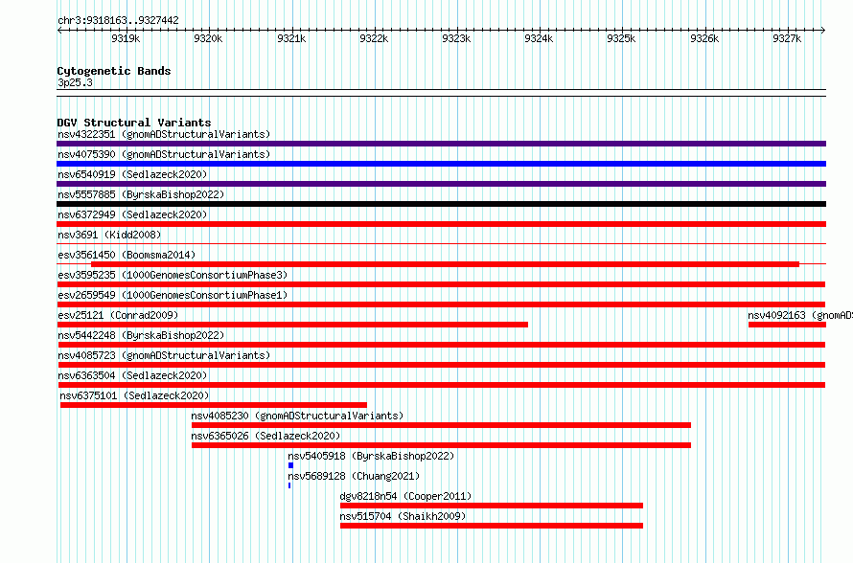Open nsv4085230 gnomAD variant label

point(297,416)
